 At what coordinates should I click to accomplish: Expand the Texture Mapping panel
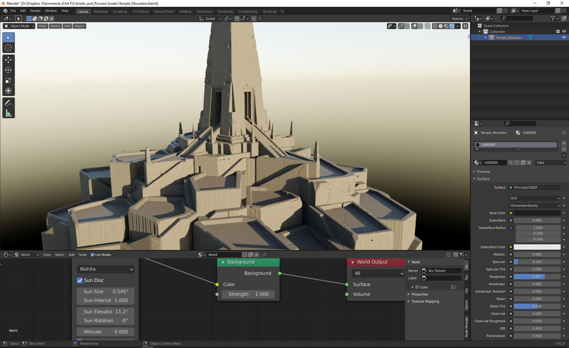pos(425,302)
